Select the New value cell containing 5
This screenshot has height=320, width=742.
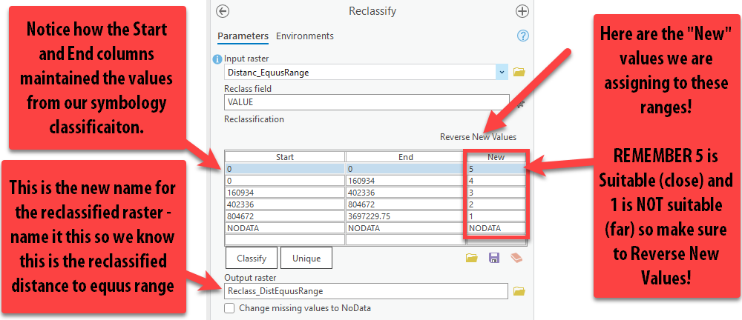pyautogui.click(x=496, y=169)
